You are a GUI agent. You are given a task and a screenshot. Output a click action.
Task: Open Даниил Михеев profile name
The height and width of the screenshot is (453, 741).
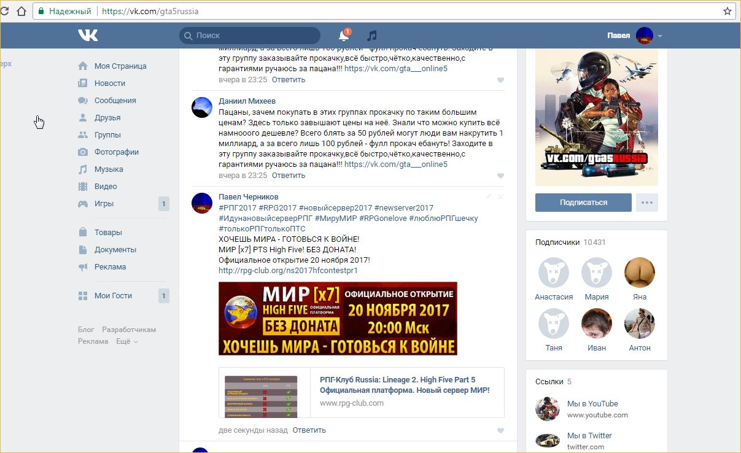(247, 101)
